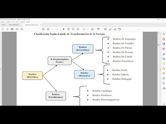Switch to the Herramientas tab

14,25
